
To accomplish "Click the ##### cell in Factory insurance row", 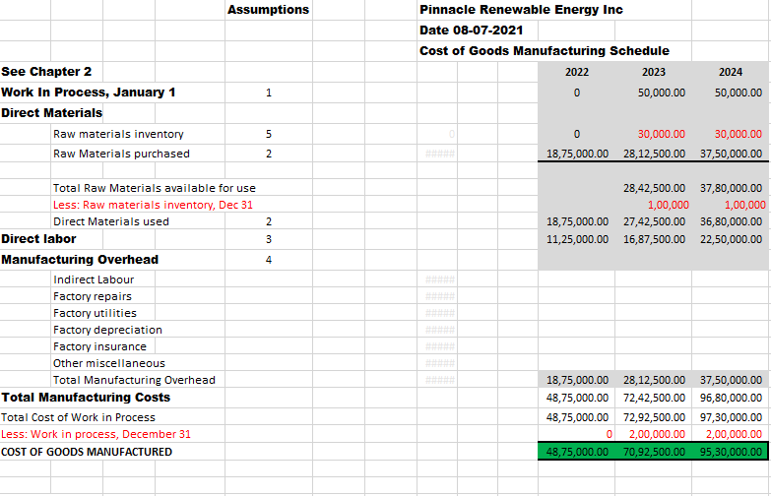I will [439, 346].
